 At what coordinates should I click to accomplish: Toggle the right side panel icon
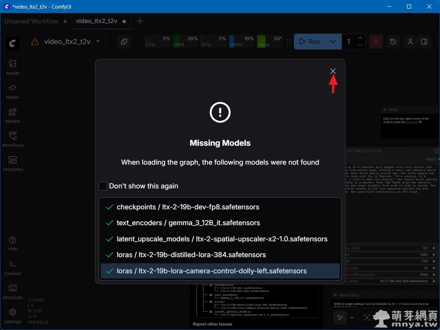coord(424,42)
